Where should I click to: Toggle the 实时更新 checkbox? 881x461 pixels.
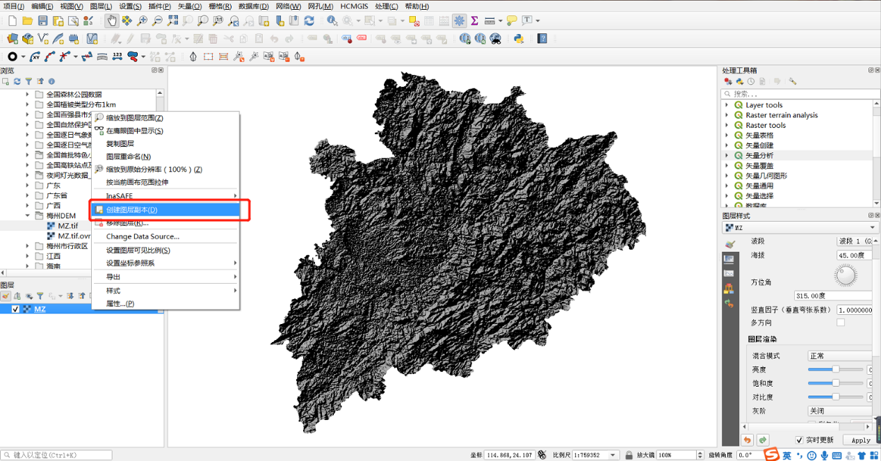click(800, 439)
